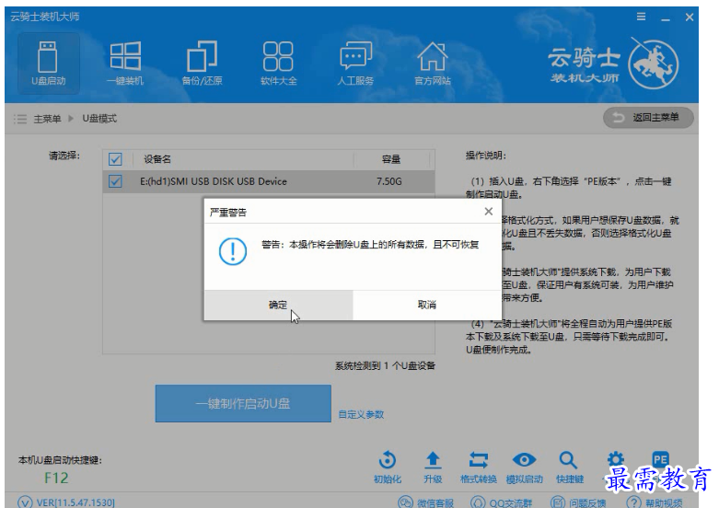Open the U盘启动 section
Image resolution: width=719 pixels, height=508 pixels.
[49, 63]
